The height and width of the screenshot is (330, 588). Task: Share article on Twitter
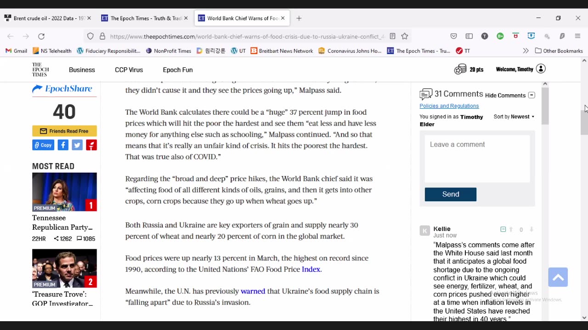pyautogui.click(x=77, y=145)
